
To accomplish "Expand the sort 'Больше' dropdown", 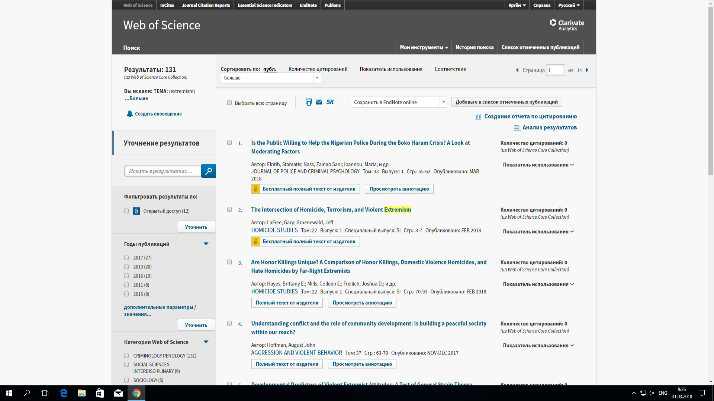I will [271, 78].
